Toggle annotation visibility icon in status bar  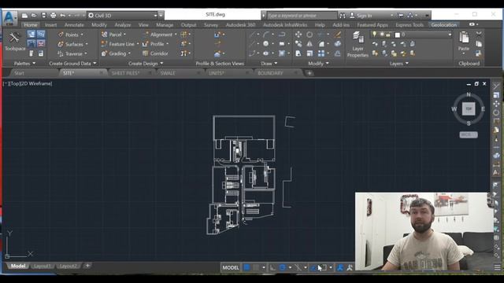[339, 267]
